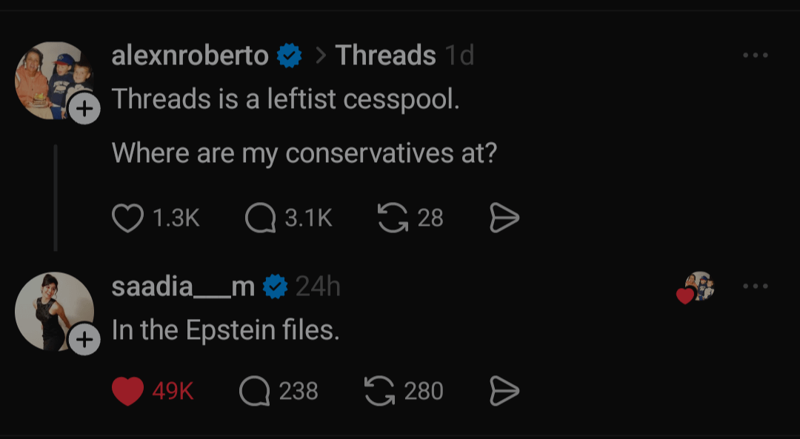Viewport: 800px width, 439px height.
Task: Like alexnroberto's post with the heart icon
Action: (127, 218)
